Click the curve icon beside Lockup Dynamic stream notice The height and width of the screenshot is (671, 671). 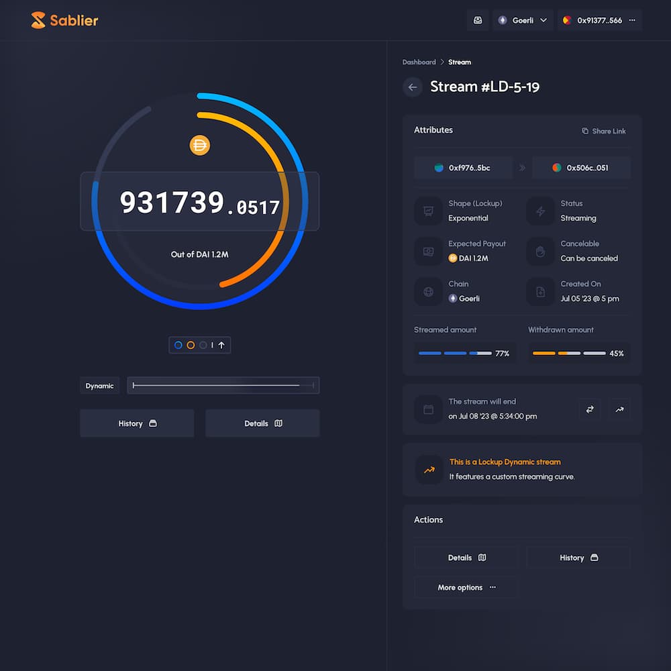click(429, 470)
